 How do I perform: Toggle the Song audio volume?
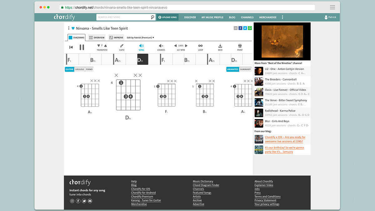(x=141, y=47)
